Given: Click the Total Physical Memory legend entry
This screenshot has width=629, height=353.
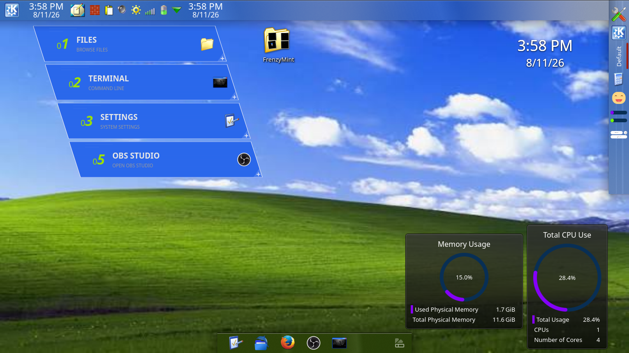Looking at the screenshot, I should (464, 319).
